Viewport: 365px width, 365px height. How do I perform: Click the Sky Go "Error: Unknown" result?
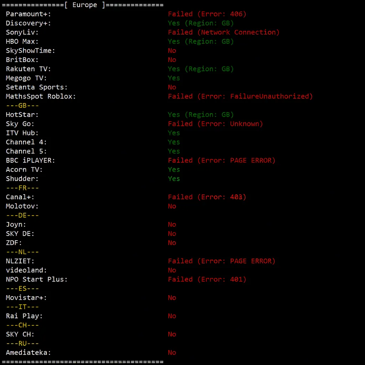coord(215,124)
